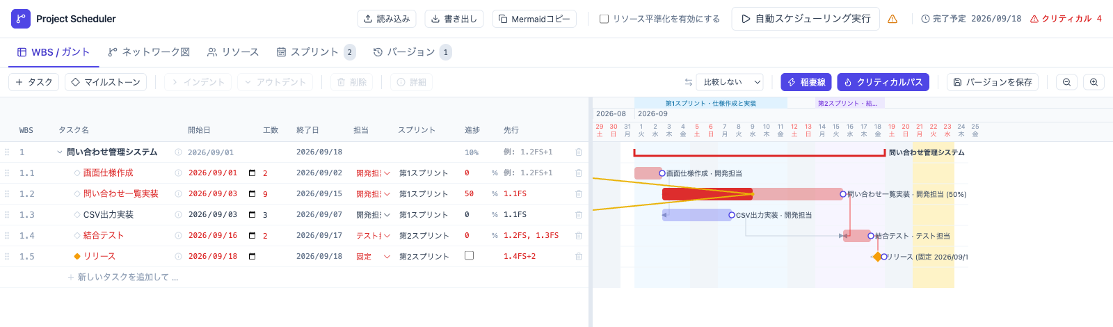Toggle the クリティカルパス highlight button

point(883,82)
